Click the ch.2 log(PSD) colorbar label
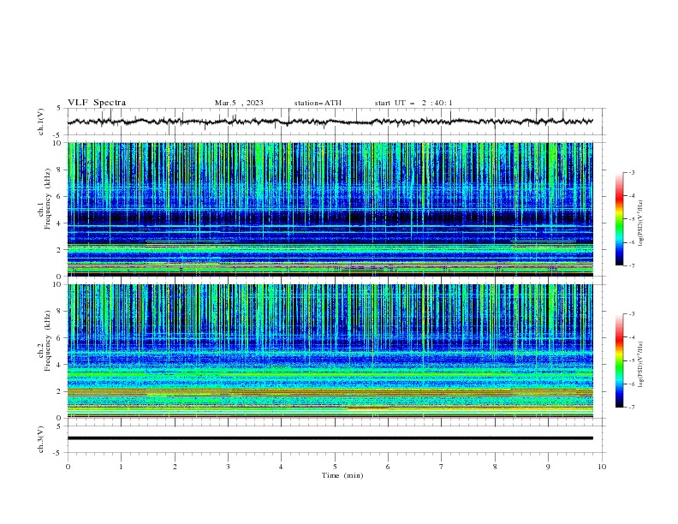 pyautogui.click(x=641, y=364)
